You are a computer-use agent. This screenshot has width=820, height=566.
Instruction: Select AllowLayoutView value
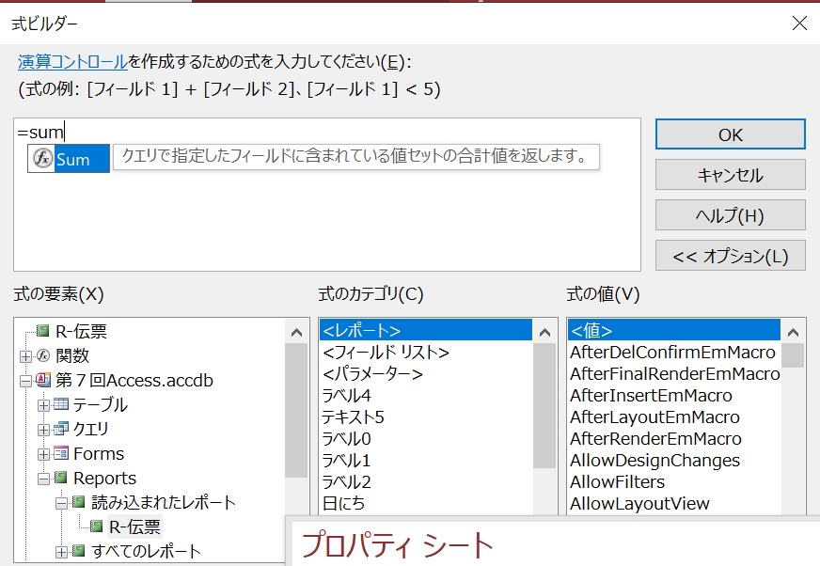674,503
